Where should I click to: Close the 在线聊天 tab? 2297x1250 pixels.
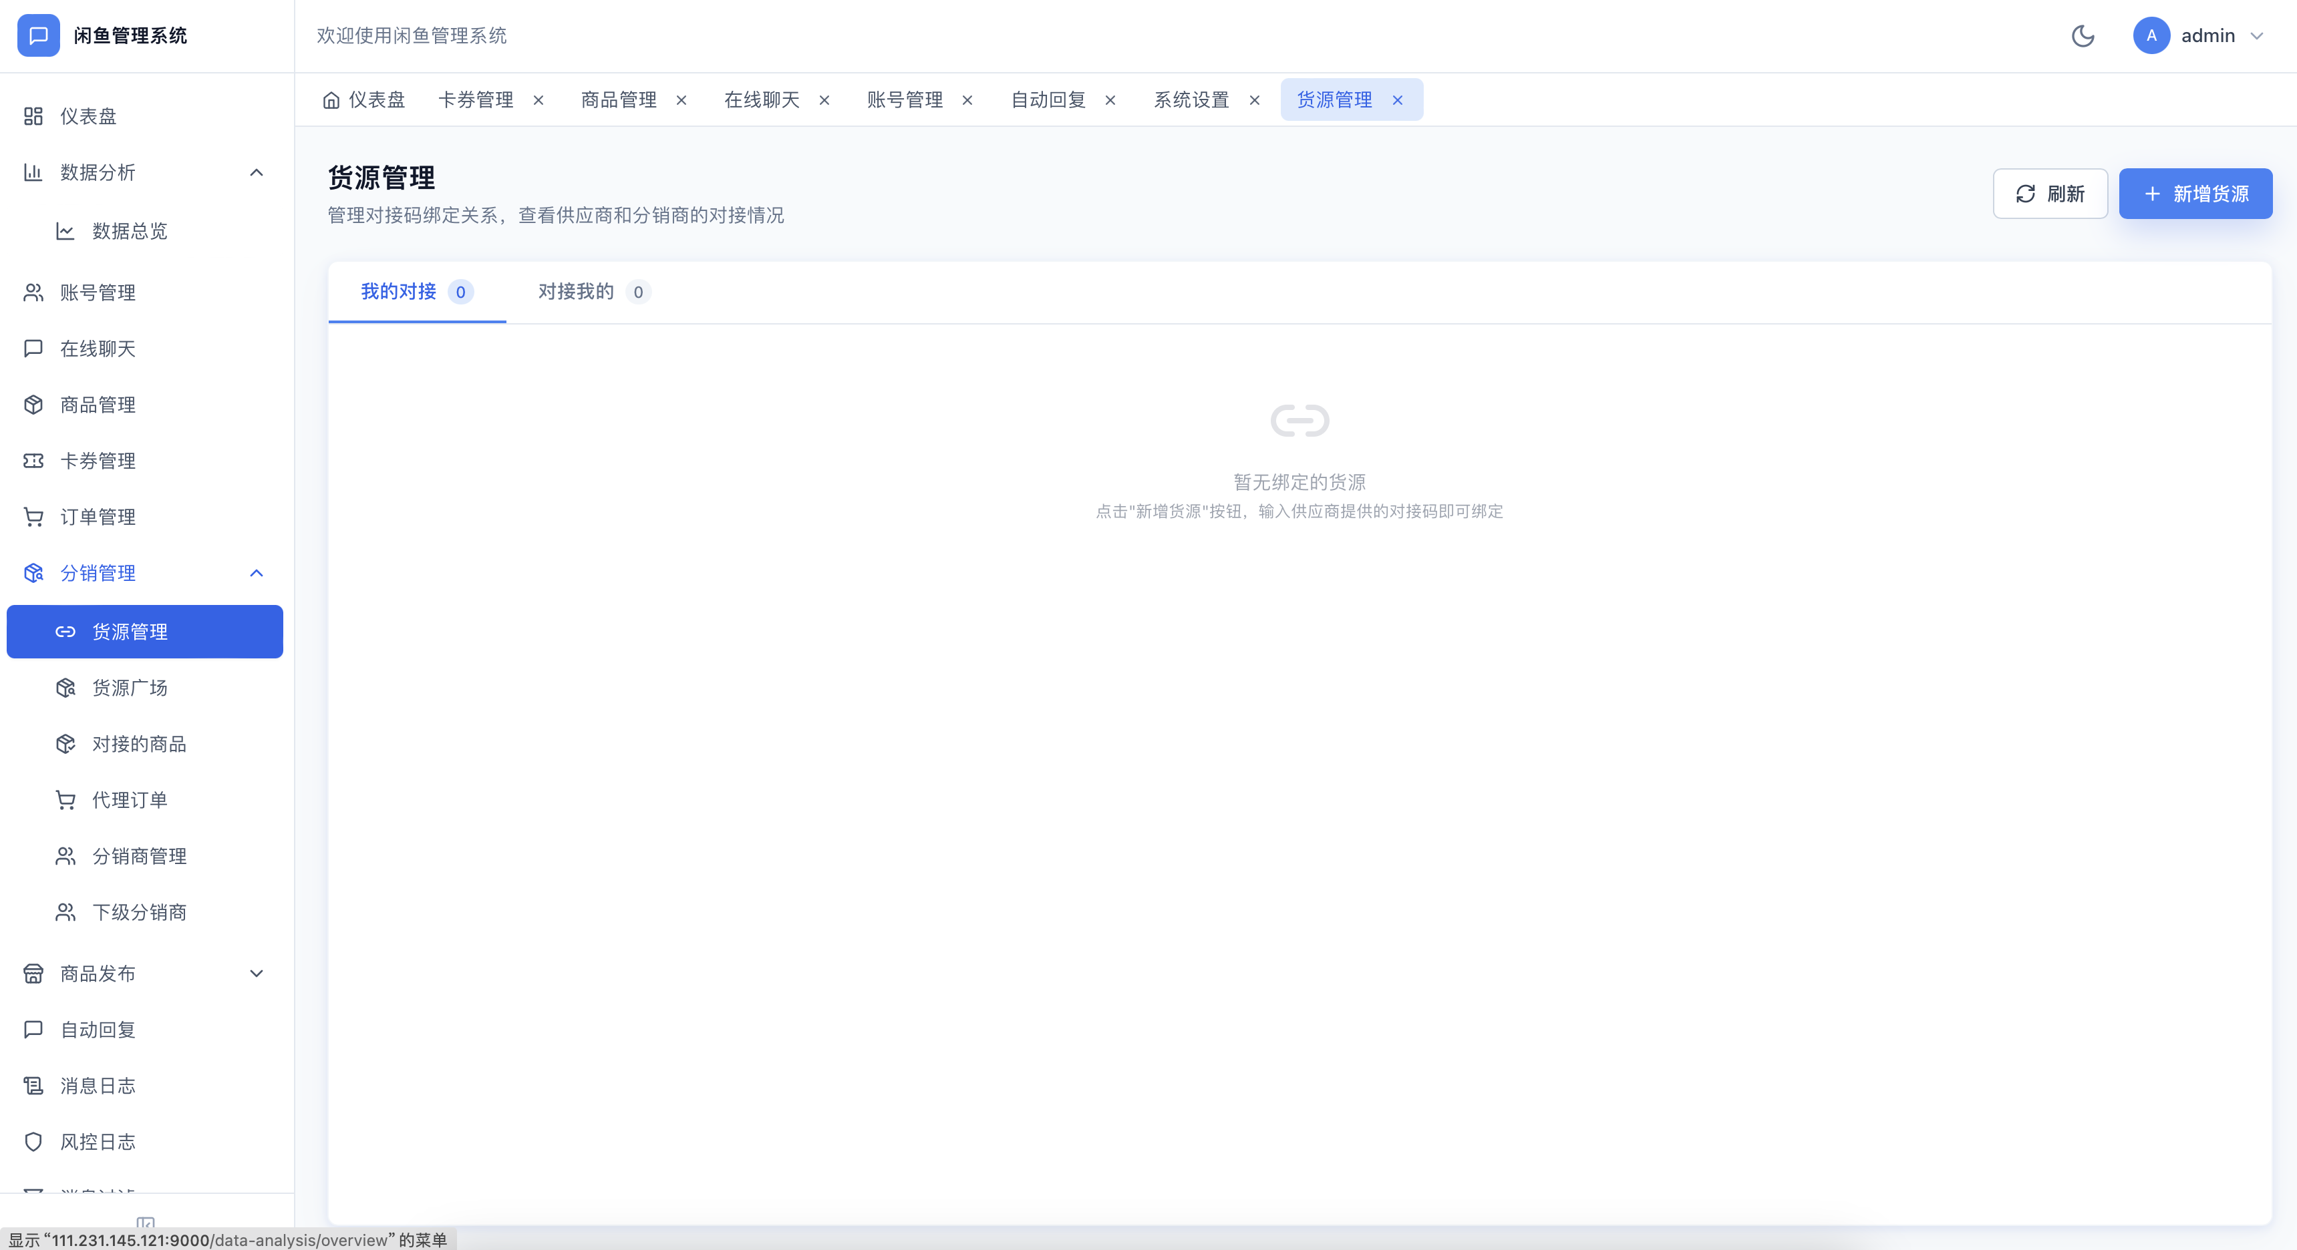coord(825,101)
